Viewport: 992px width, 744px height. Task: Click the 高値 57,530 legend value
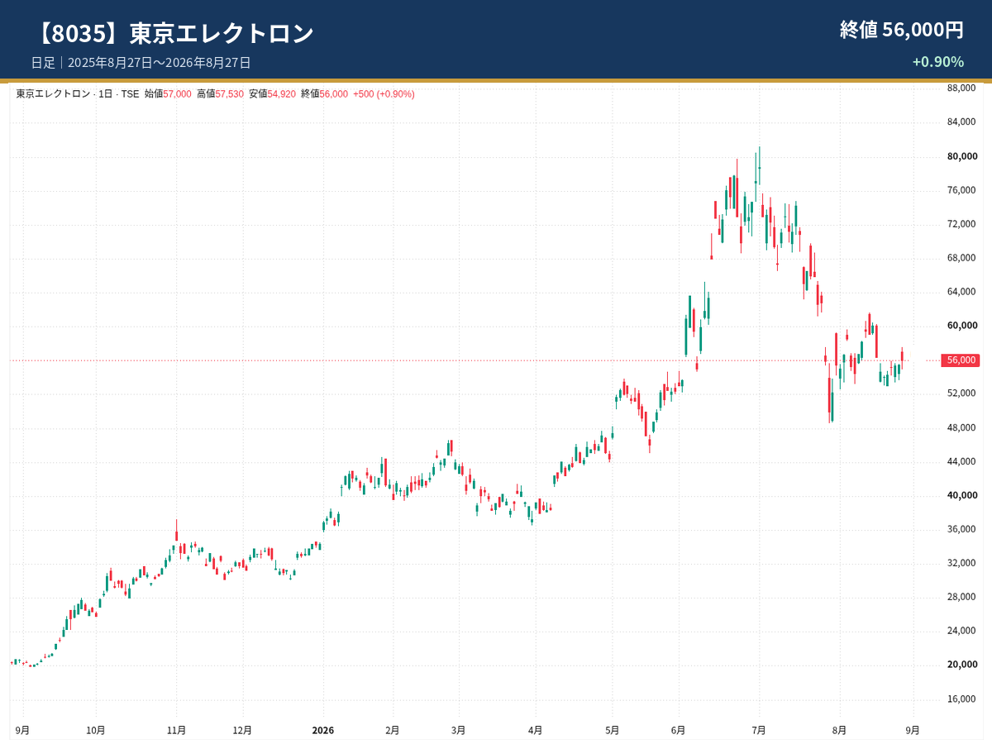(x=220, y=94)
